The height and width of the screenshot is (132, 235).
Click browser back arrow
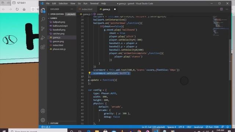click(3, 9)
